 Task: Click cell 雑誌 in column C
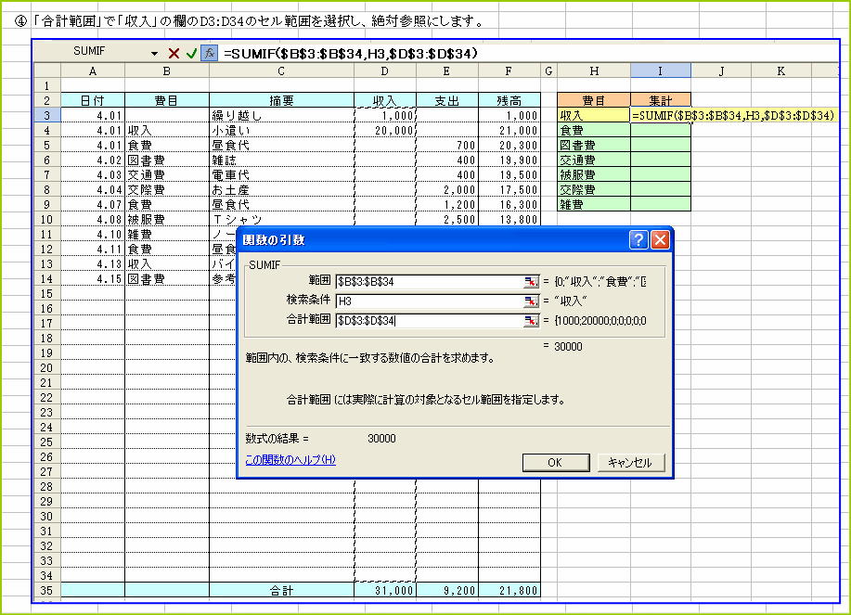[281, 160]
